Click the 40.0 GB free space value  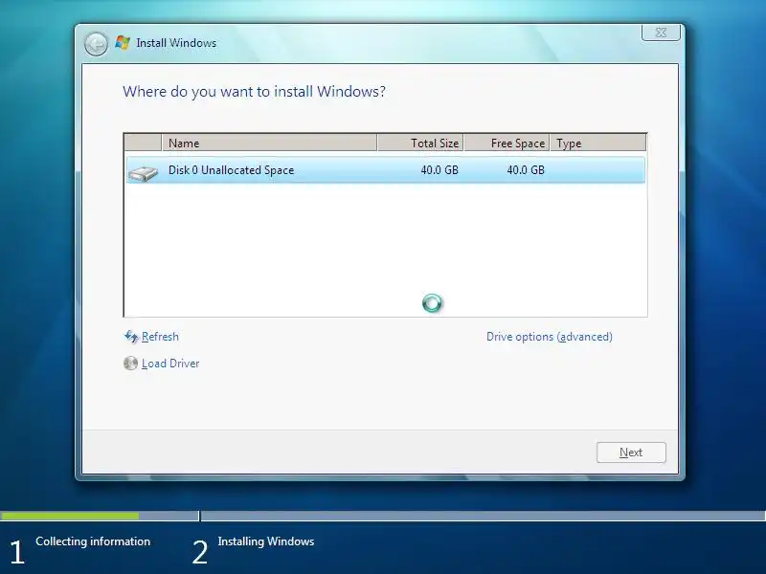(x=525, y=170)
